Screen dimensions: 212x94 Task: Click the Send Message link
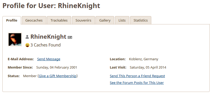(49, 59)
